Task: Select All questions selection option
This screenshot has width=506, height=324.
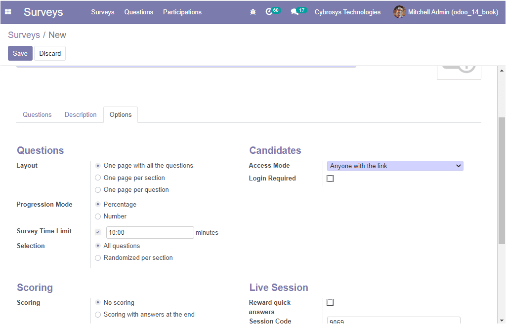Action: (98, 246)
